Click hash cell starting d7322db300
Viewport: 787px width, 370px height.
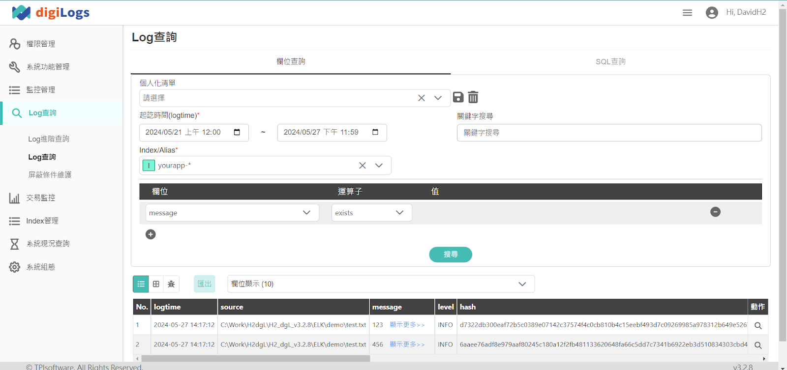click(603, 325)
